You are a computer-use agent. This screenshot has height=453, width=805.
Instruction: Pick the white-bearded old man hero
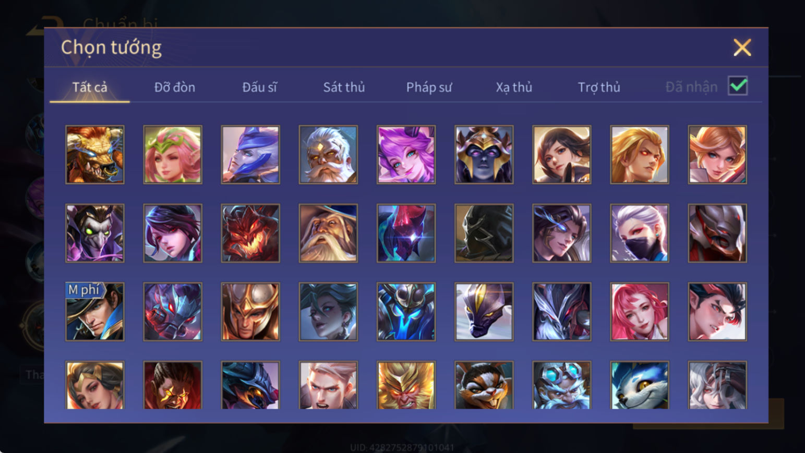pyautogui.click(x=328, y=154)
